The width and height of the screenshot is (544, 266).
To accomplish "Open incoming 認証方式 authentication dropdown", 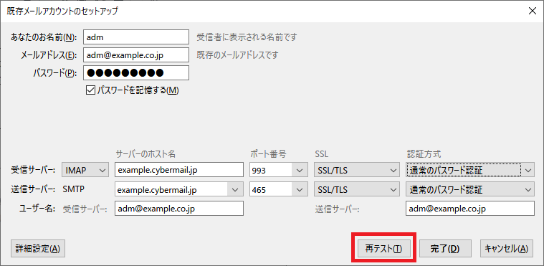I will pos(469,170).
